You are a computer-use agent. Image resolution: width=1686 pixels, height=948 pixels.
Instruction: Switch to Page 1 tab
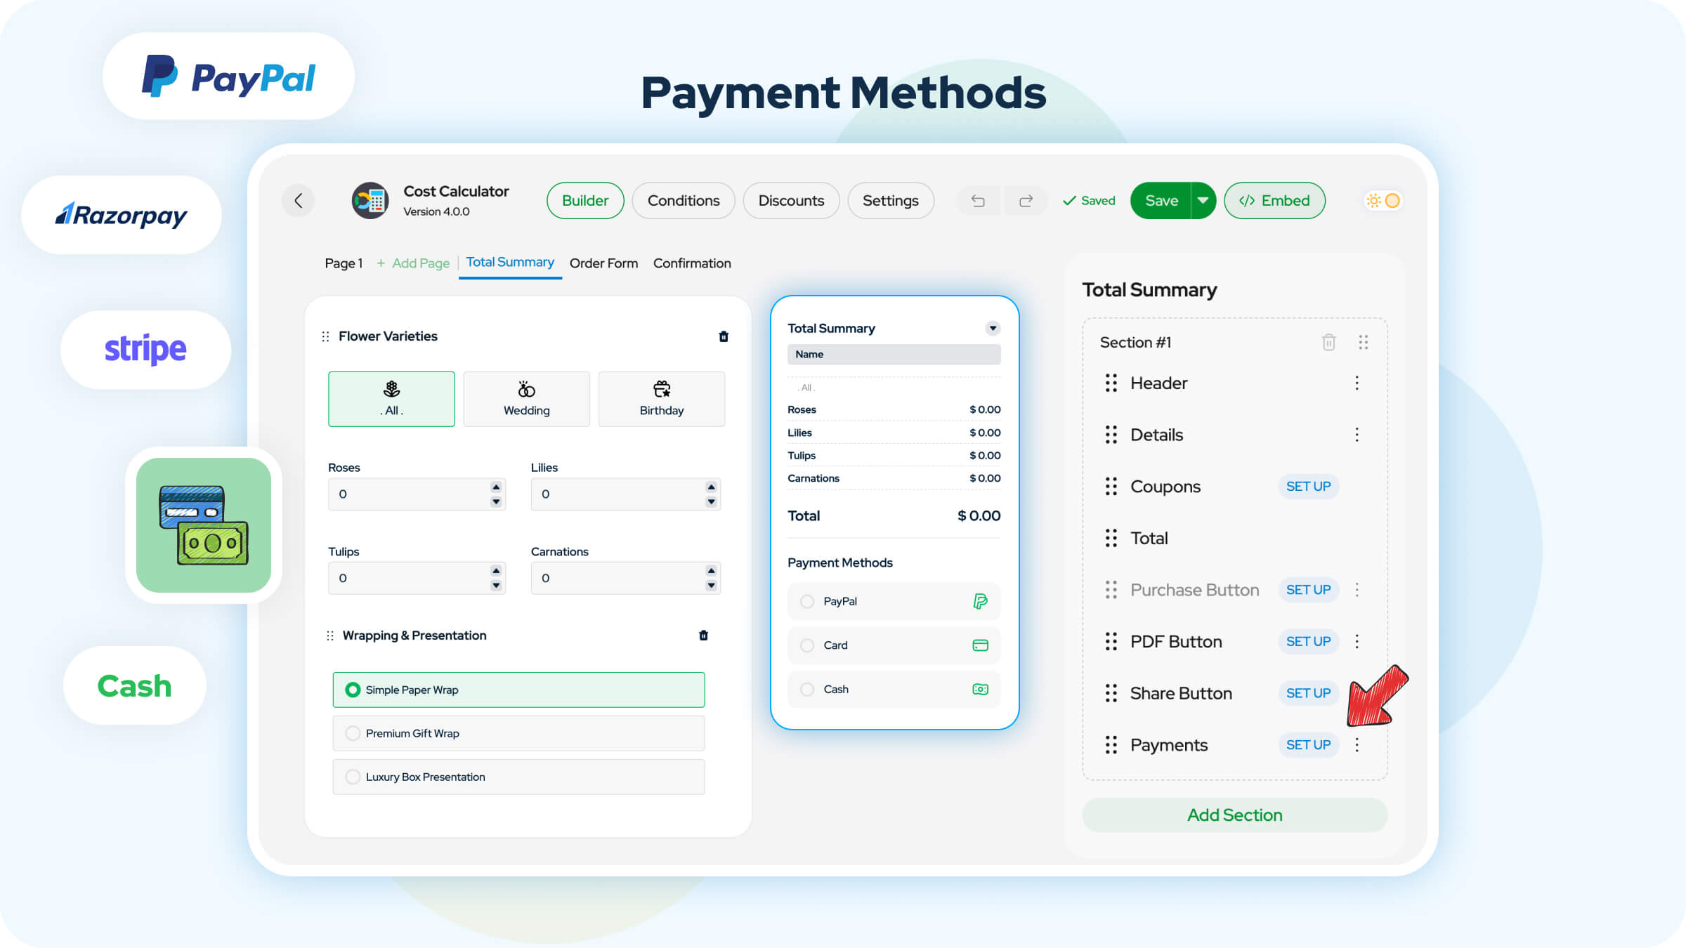click(x=344, y=263)
